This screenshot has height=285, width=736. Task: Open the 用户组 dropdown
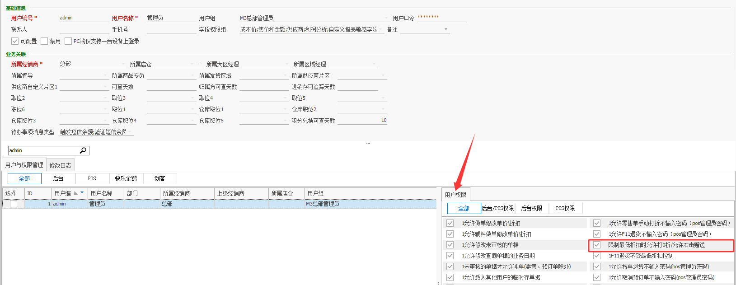click(386, 19)
